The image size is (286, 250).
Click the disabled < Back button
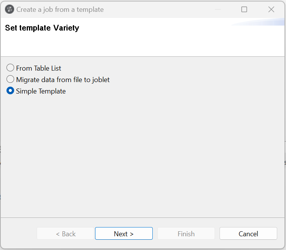(x=65, y=234)
